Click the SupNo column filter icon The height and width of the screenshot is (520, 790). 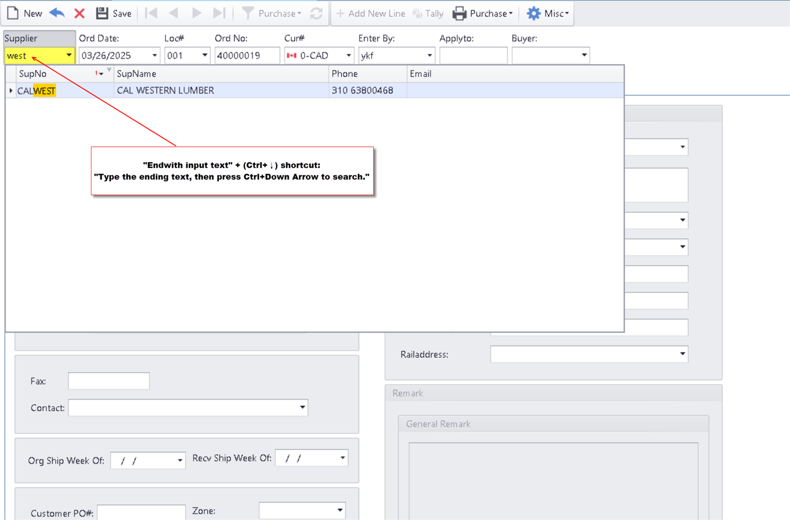coord(109,70)
